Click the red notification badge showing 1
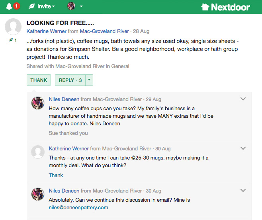The height and width of the screenshot is (220, 262). click(16, 6)
